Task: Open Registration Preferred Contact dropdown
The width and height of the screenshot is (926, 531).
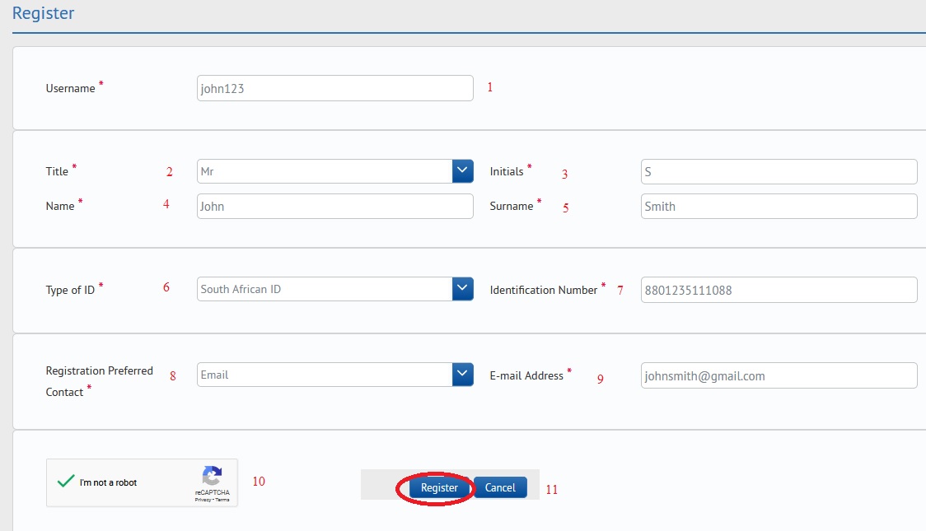Action: click(x=463, y=375)
